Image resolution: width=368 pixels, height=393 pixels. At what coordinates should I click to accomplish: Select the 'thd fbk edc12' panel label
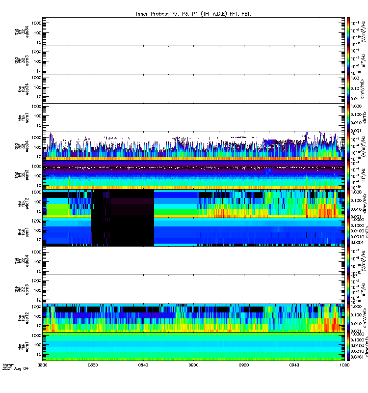[x=24, y=203]
